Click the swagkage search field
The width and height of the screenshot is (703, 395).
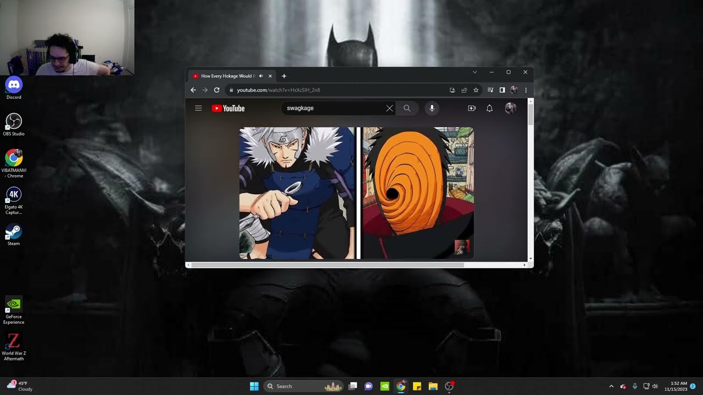click(335, 108)
